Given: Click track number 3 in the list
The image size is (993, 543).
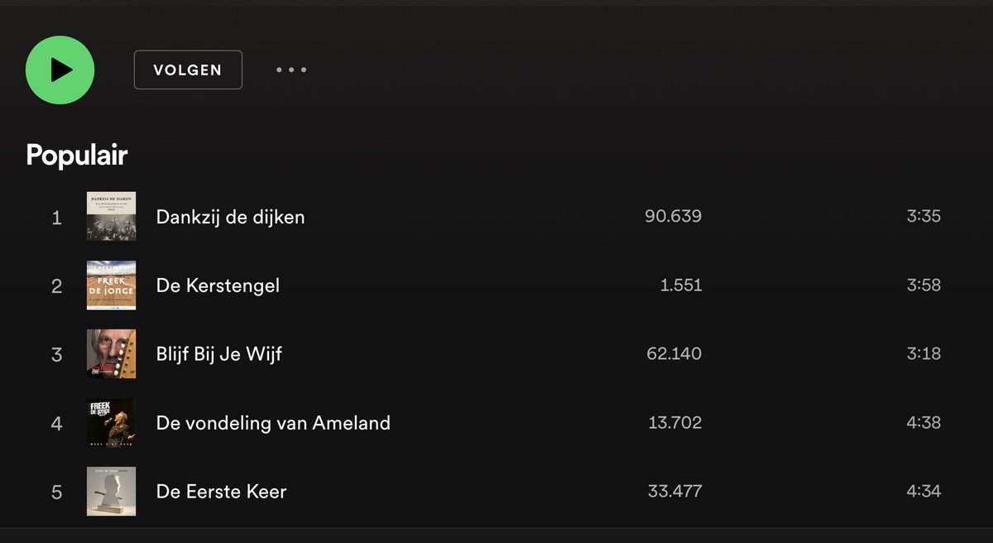Looking at the screenshot, I should (56, 355).
